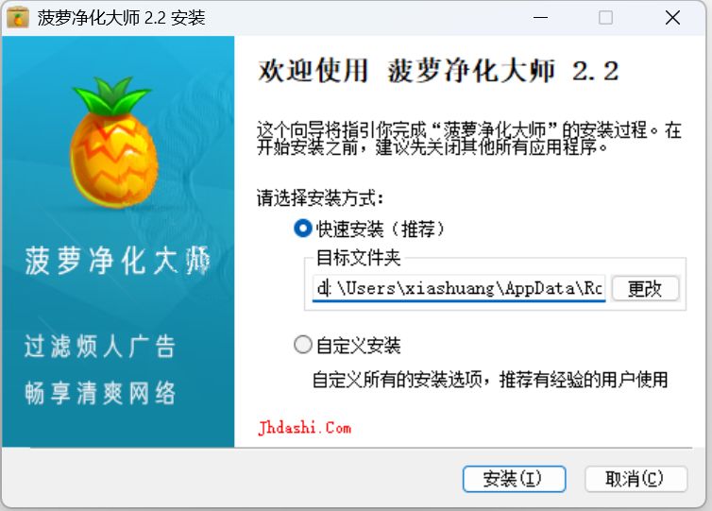This screenshot has width=712, height=511.
Task: Click the 目标文件夹 group label
Action: tap(358, 258)
